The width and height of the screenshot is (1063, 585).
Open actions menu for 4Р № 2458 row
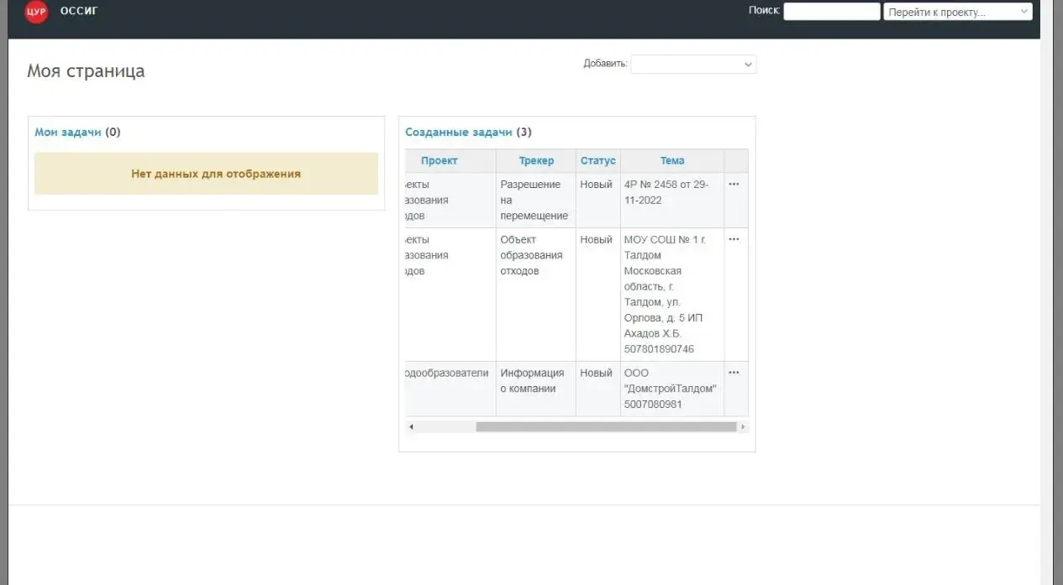734,184
